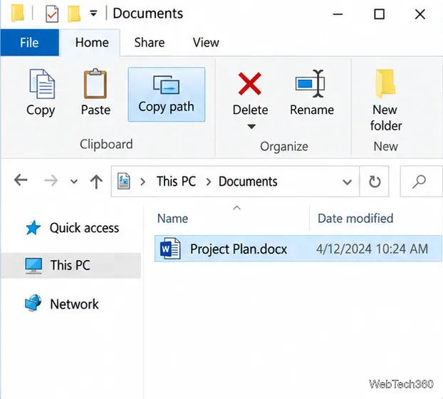Select This PC in the navigation pane
443x399 pixels.
(x=70, y=265)
